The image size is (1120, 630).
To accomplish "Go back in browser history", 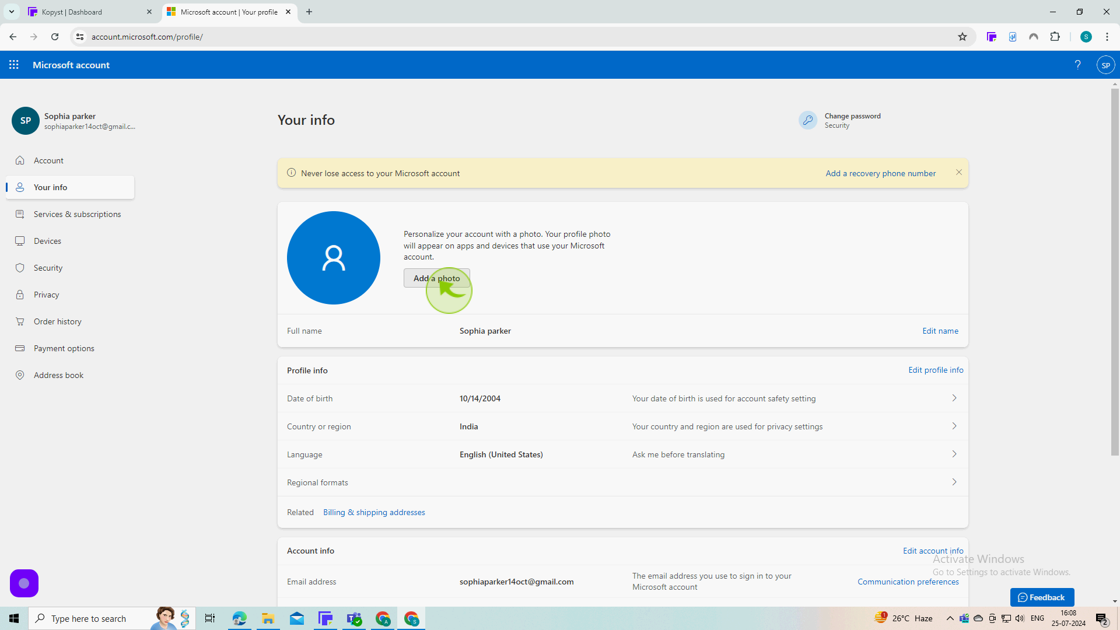I will click(x=13, y=37).
